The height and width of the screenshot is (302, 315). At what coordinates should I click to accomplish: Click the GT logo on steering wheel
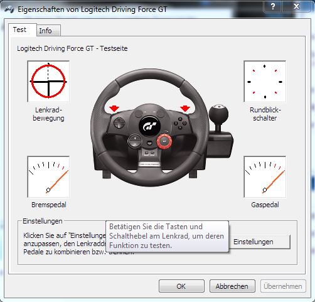149,126
